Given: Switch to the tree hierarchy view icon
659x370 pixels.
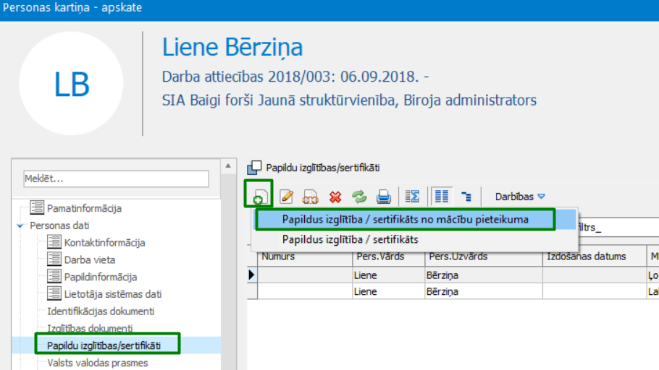Looking at the screenshot, I should click(x=466, y=197).
